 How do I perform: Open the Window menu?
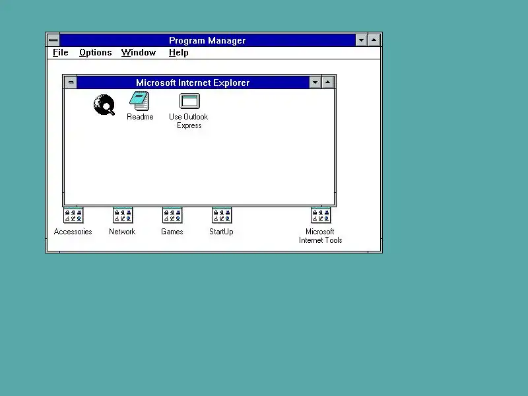139,53
